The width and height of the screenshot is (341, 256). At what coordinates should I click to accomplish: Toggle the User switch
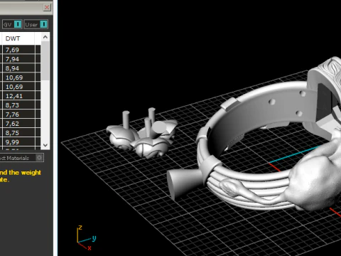[x=43, y=24]
